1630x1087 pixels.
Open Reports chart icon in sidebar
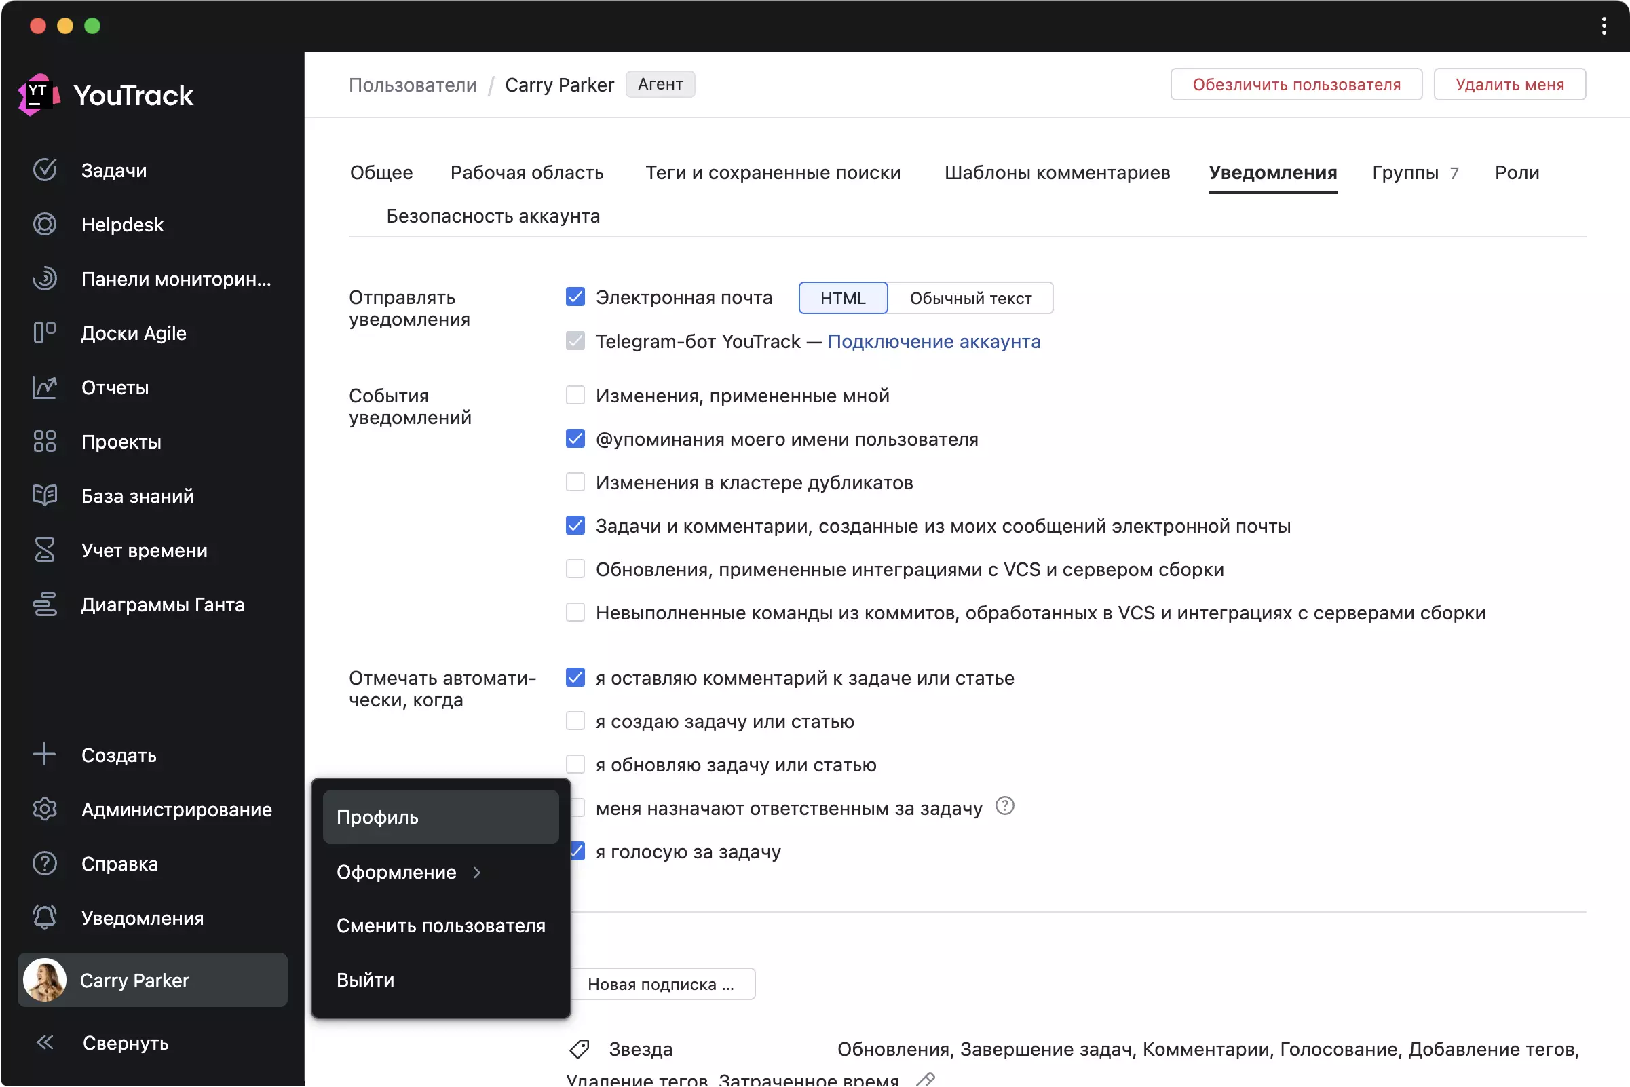(x=44, y=387)
